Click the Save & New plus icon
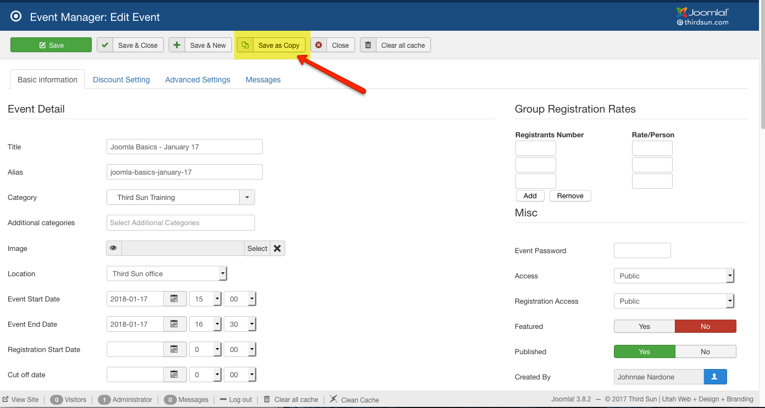765x408 pixels. pos(177,45)
